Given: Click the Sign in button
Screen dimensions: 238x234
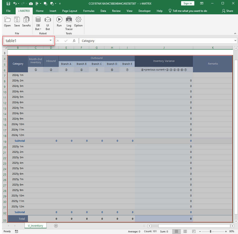Looking at the screenshot, I should tap(187, 3).
